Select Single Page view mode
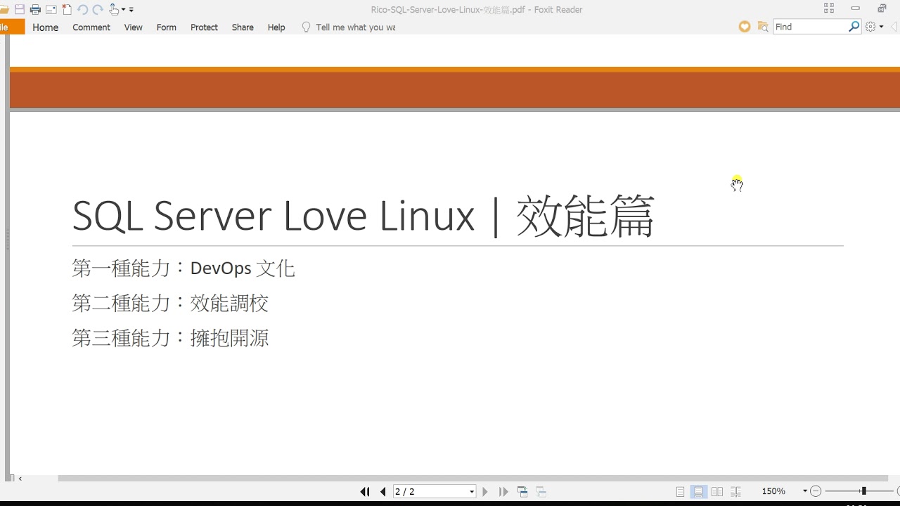The width and height of the screenshot is (900, 506). (680, 492)
